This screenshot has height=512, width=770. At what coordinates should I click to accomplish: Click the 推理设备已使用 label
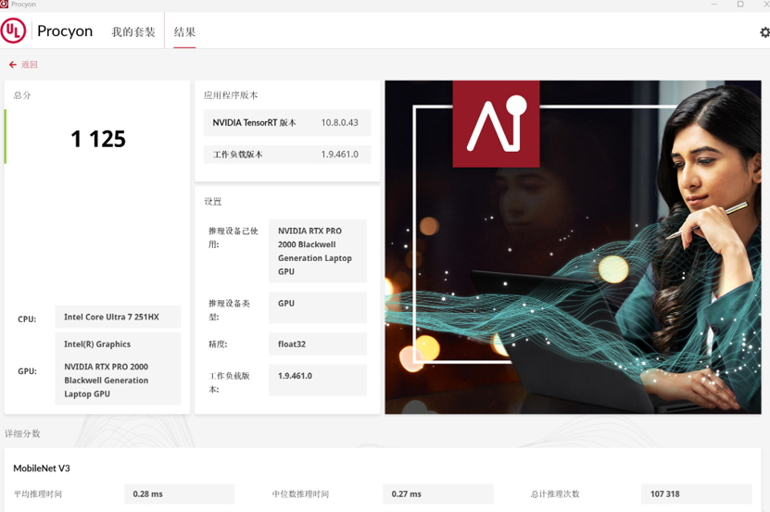(233, 238)
